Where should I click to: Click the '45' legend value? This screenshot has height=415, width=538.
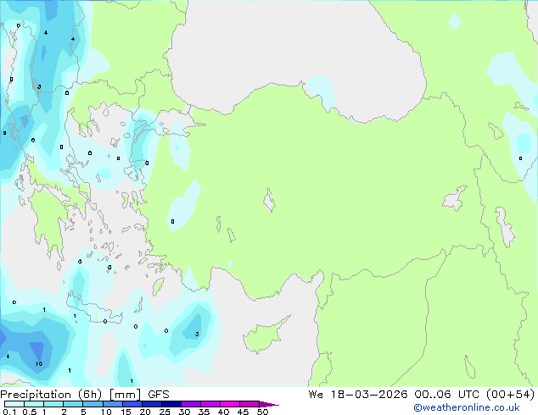tap(243, 412)
